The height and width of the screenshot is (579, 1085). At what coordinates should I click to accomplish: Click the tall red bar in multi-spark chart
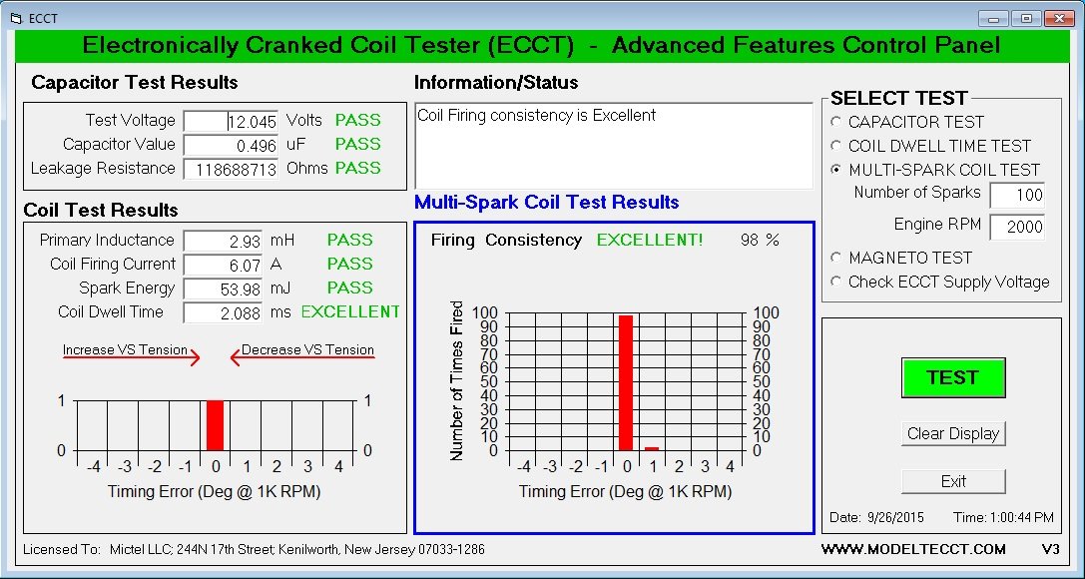coord(626,383)
